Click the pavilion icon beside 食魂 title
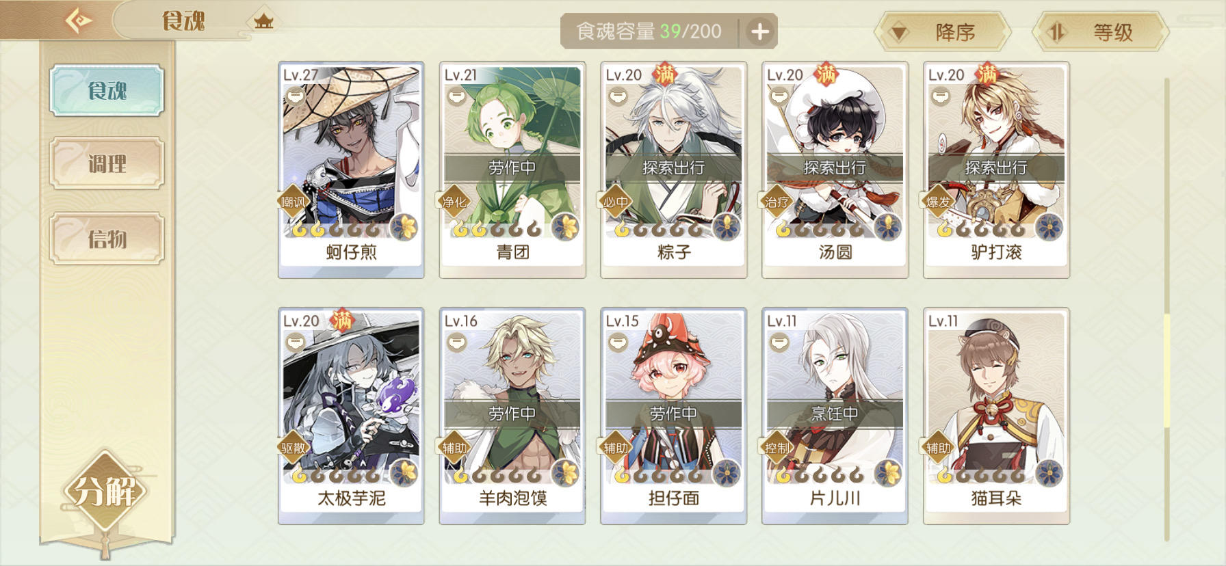This screenshot has height=566, width=1226. pos(263,22)
